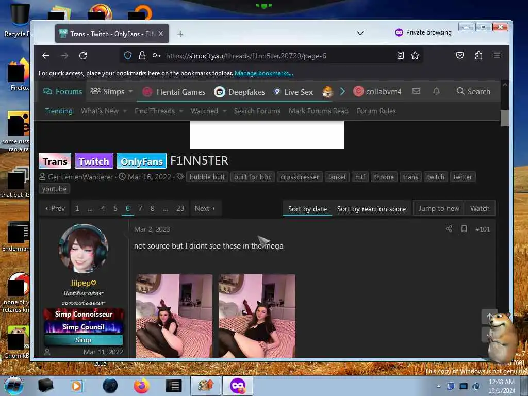Select the Trending sub-navigation link

(x=59, y=111)
